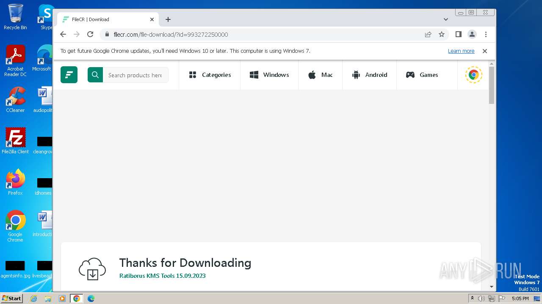
Task: Select the FileCR | Download tab
Action: (108, 19)
